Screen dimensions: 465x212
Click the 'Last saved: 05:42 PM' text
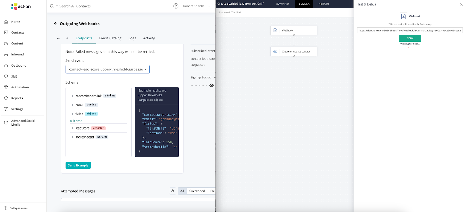click(230, 12)
